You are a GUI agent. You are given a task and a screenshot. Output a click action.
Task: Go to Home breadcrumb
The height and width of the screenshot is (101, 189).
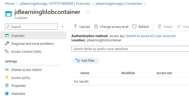pyautogui.click(x=10, y=3)
